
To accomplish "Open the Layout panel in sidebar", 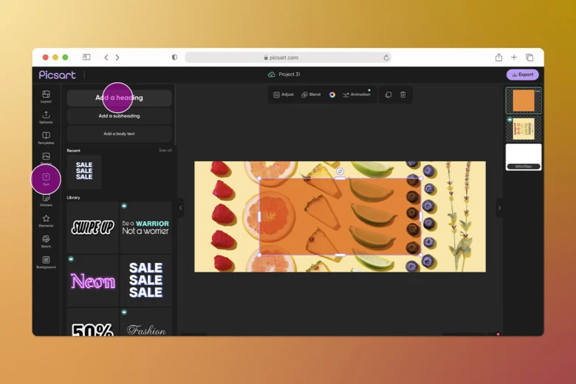I will pos(46,96).
